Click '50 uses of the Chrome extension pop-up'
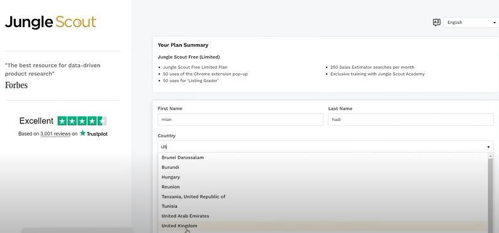The width and height of the screenshot is (499, 233). 205,74
